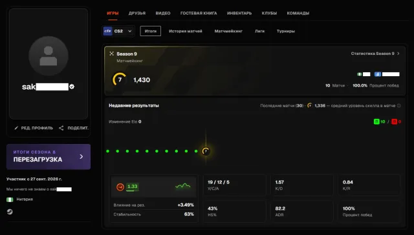Click the orange rating icon beside 1.33
The image size is (414, 235).
120,187
